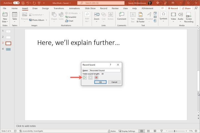
Task: Open the Design tab
Action: click(x=45, y=8)
